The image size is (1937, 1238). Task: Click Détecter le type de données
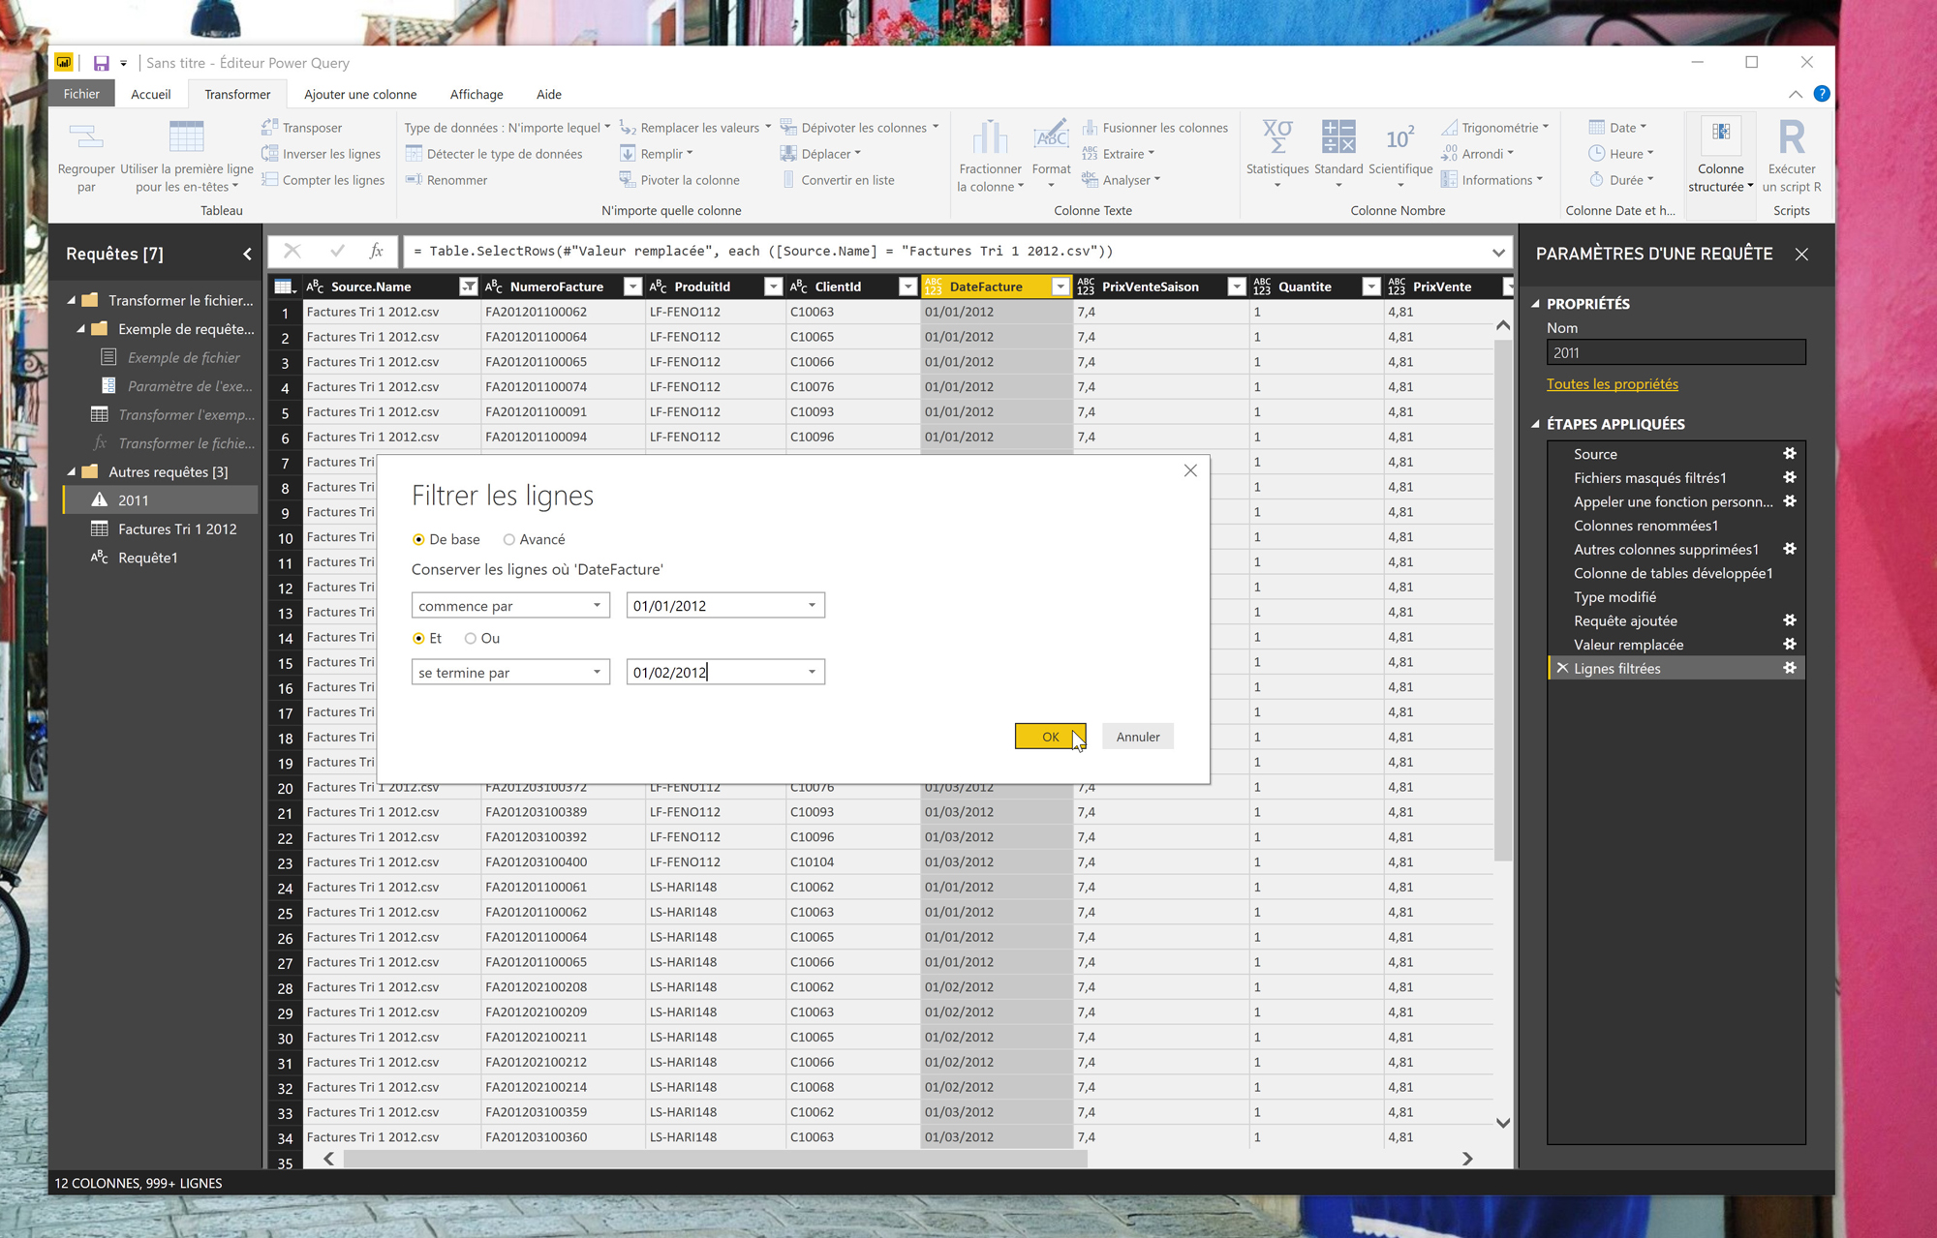pos(494,154)
